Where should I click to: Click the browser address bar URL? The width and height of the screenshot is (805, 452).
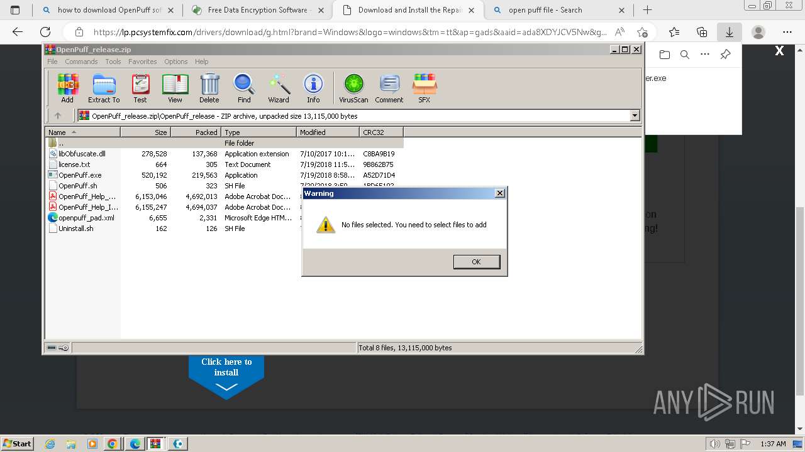point(350,32)
